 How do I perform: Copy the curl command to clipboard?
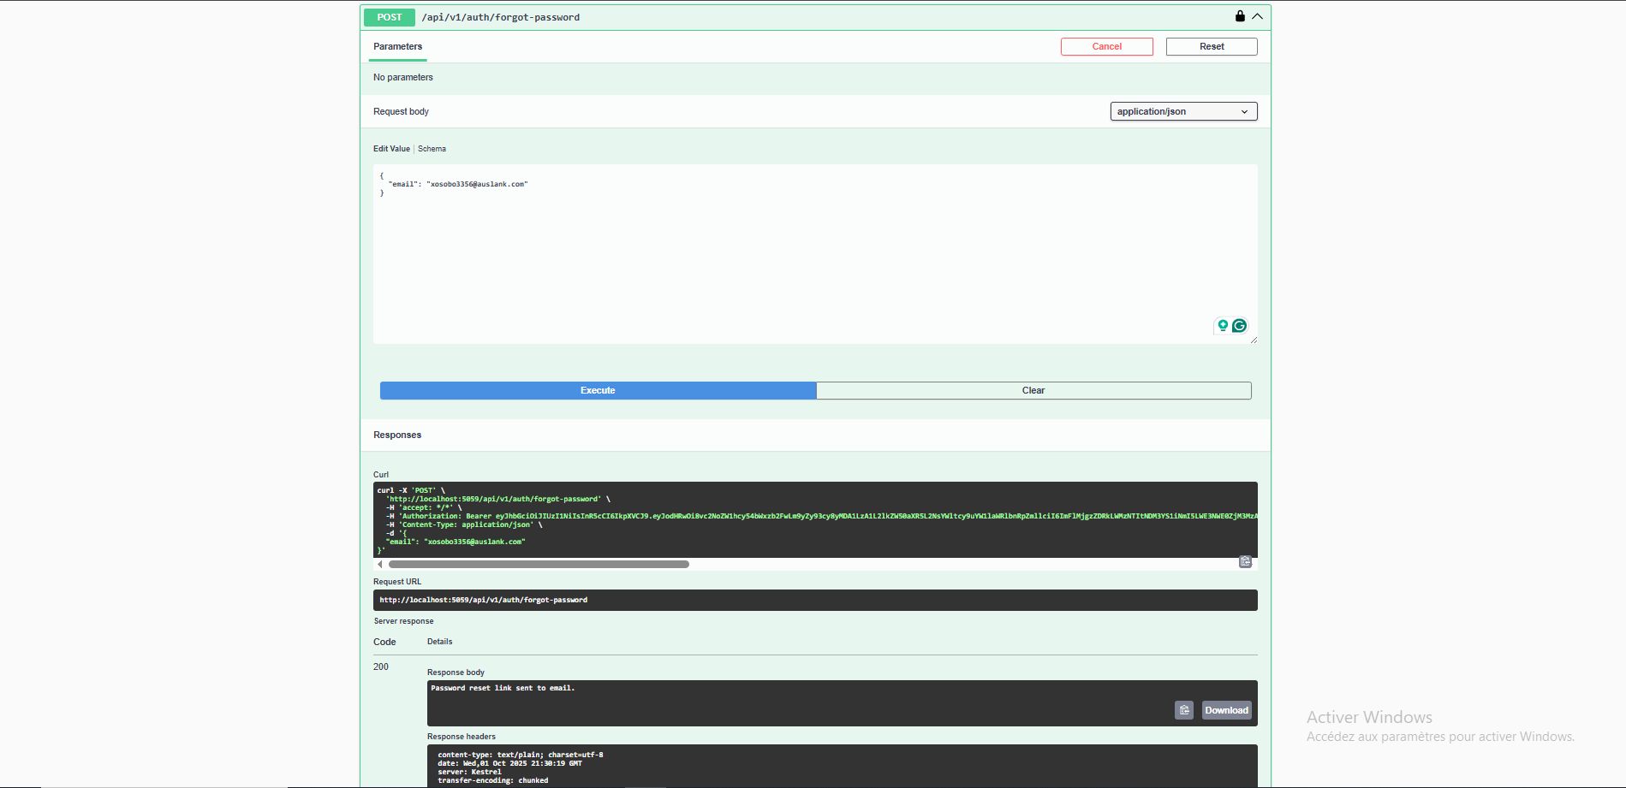[1245, 561]
